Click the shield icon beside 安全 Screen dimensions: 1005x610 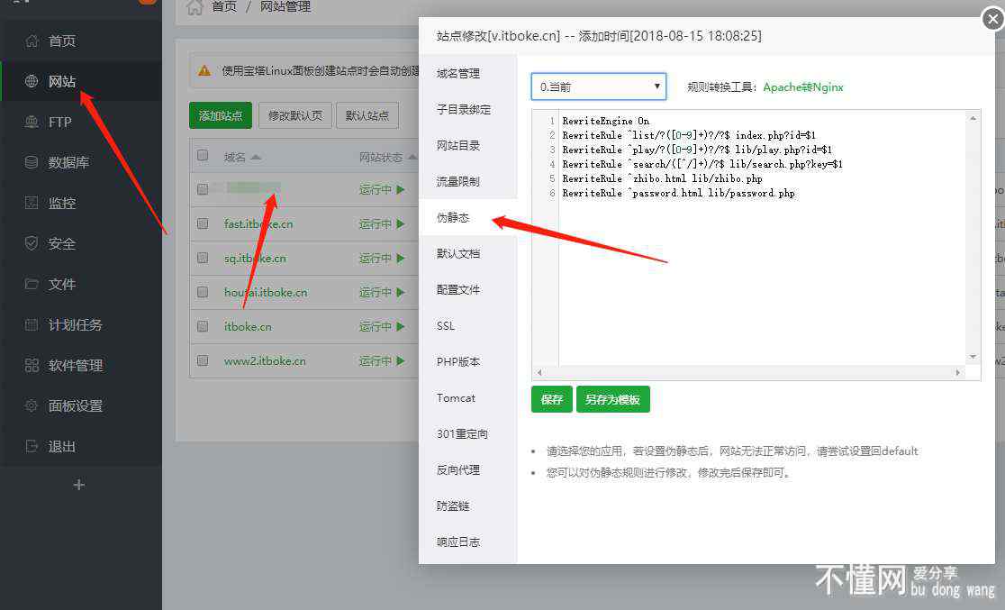click(32, 243)
